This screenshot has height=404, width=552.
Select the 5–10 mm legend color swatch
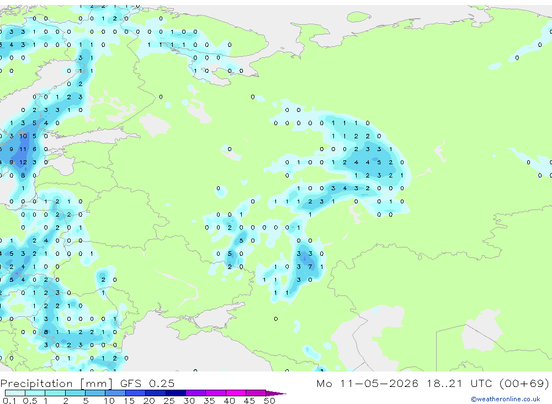(x=95, y=393)
